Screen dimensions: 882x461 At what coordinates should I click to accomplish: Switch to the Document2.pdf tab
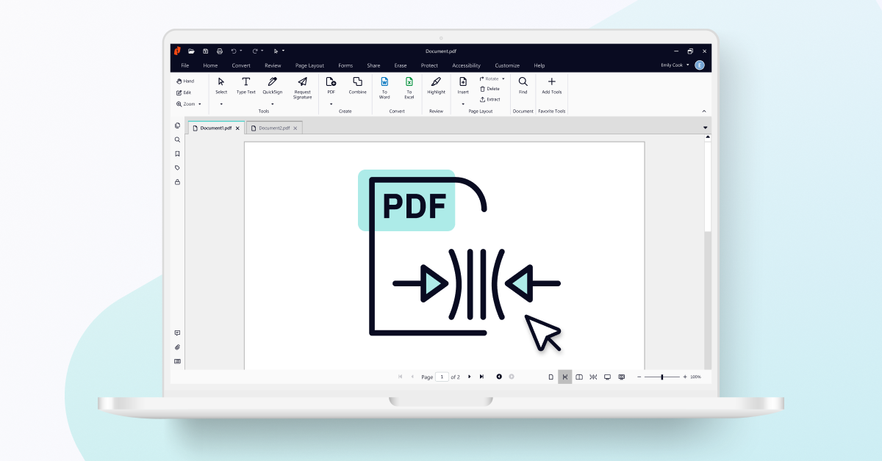[x=273, y=127]
